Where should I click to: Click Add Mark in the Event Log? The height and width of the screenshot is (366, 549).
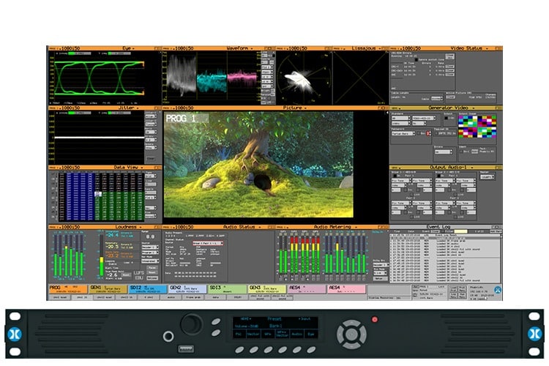[495, 231]
